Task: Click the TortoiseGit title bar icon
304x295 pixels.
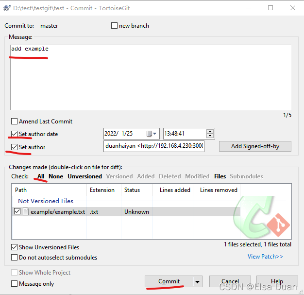Action: tap(7, 8)
